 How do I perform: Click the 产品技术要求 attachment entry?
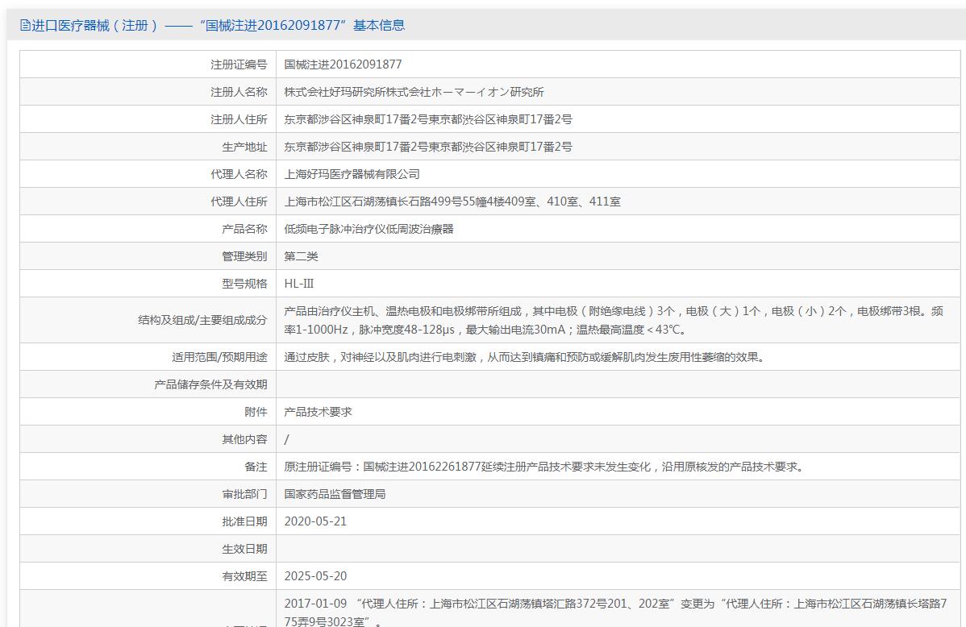tap(318, 412)
